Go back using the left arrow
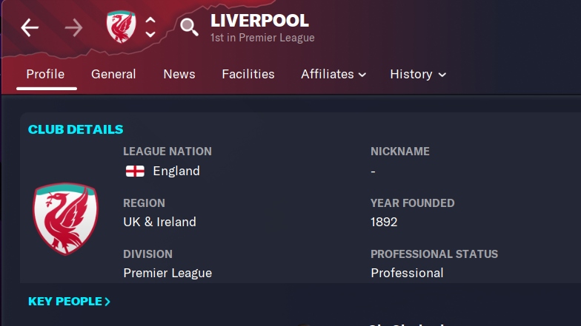The image size is (581, 326). (x=30, y=28)
